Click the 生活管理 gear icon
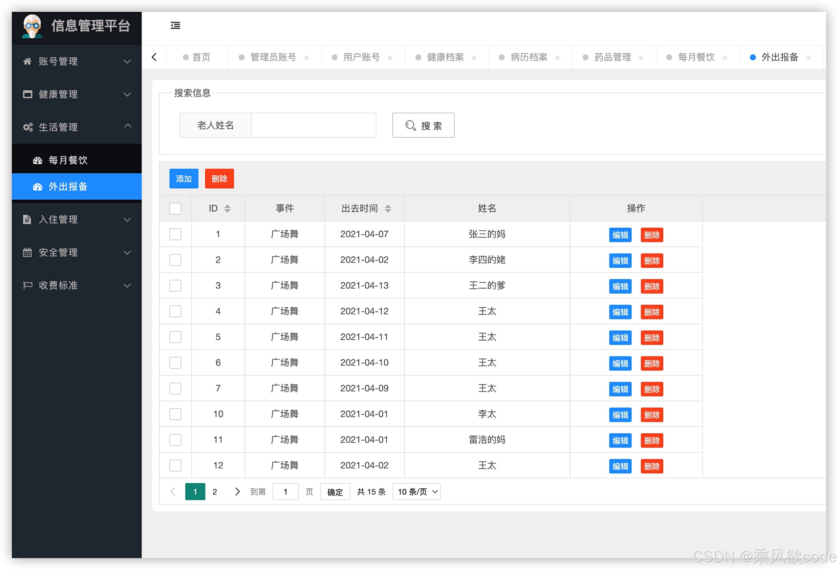The height and width of the screenshot is (570, 838). 28,127
